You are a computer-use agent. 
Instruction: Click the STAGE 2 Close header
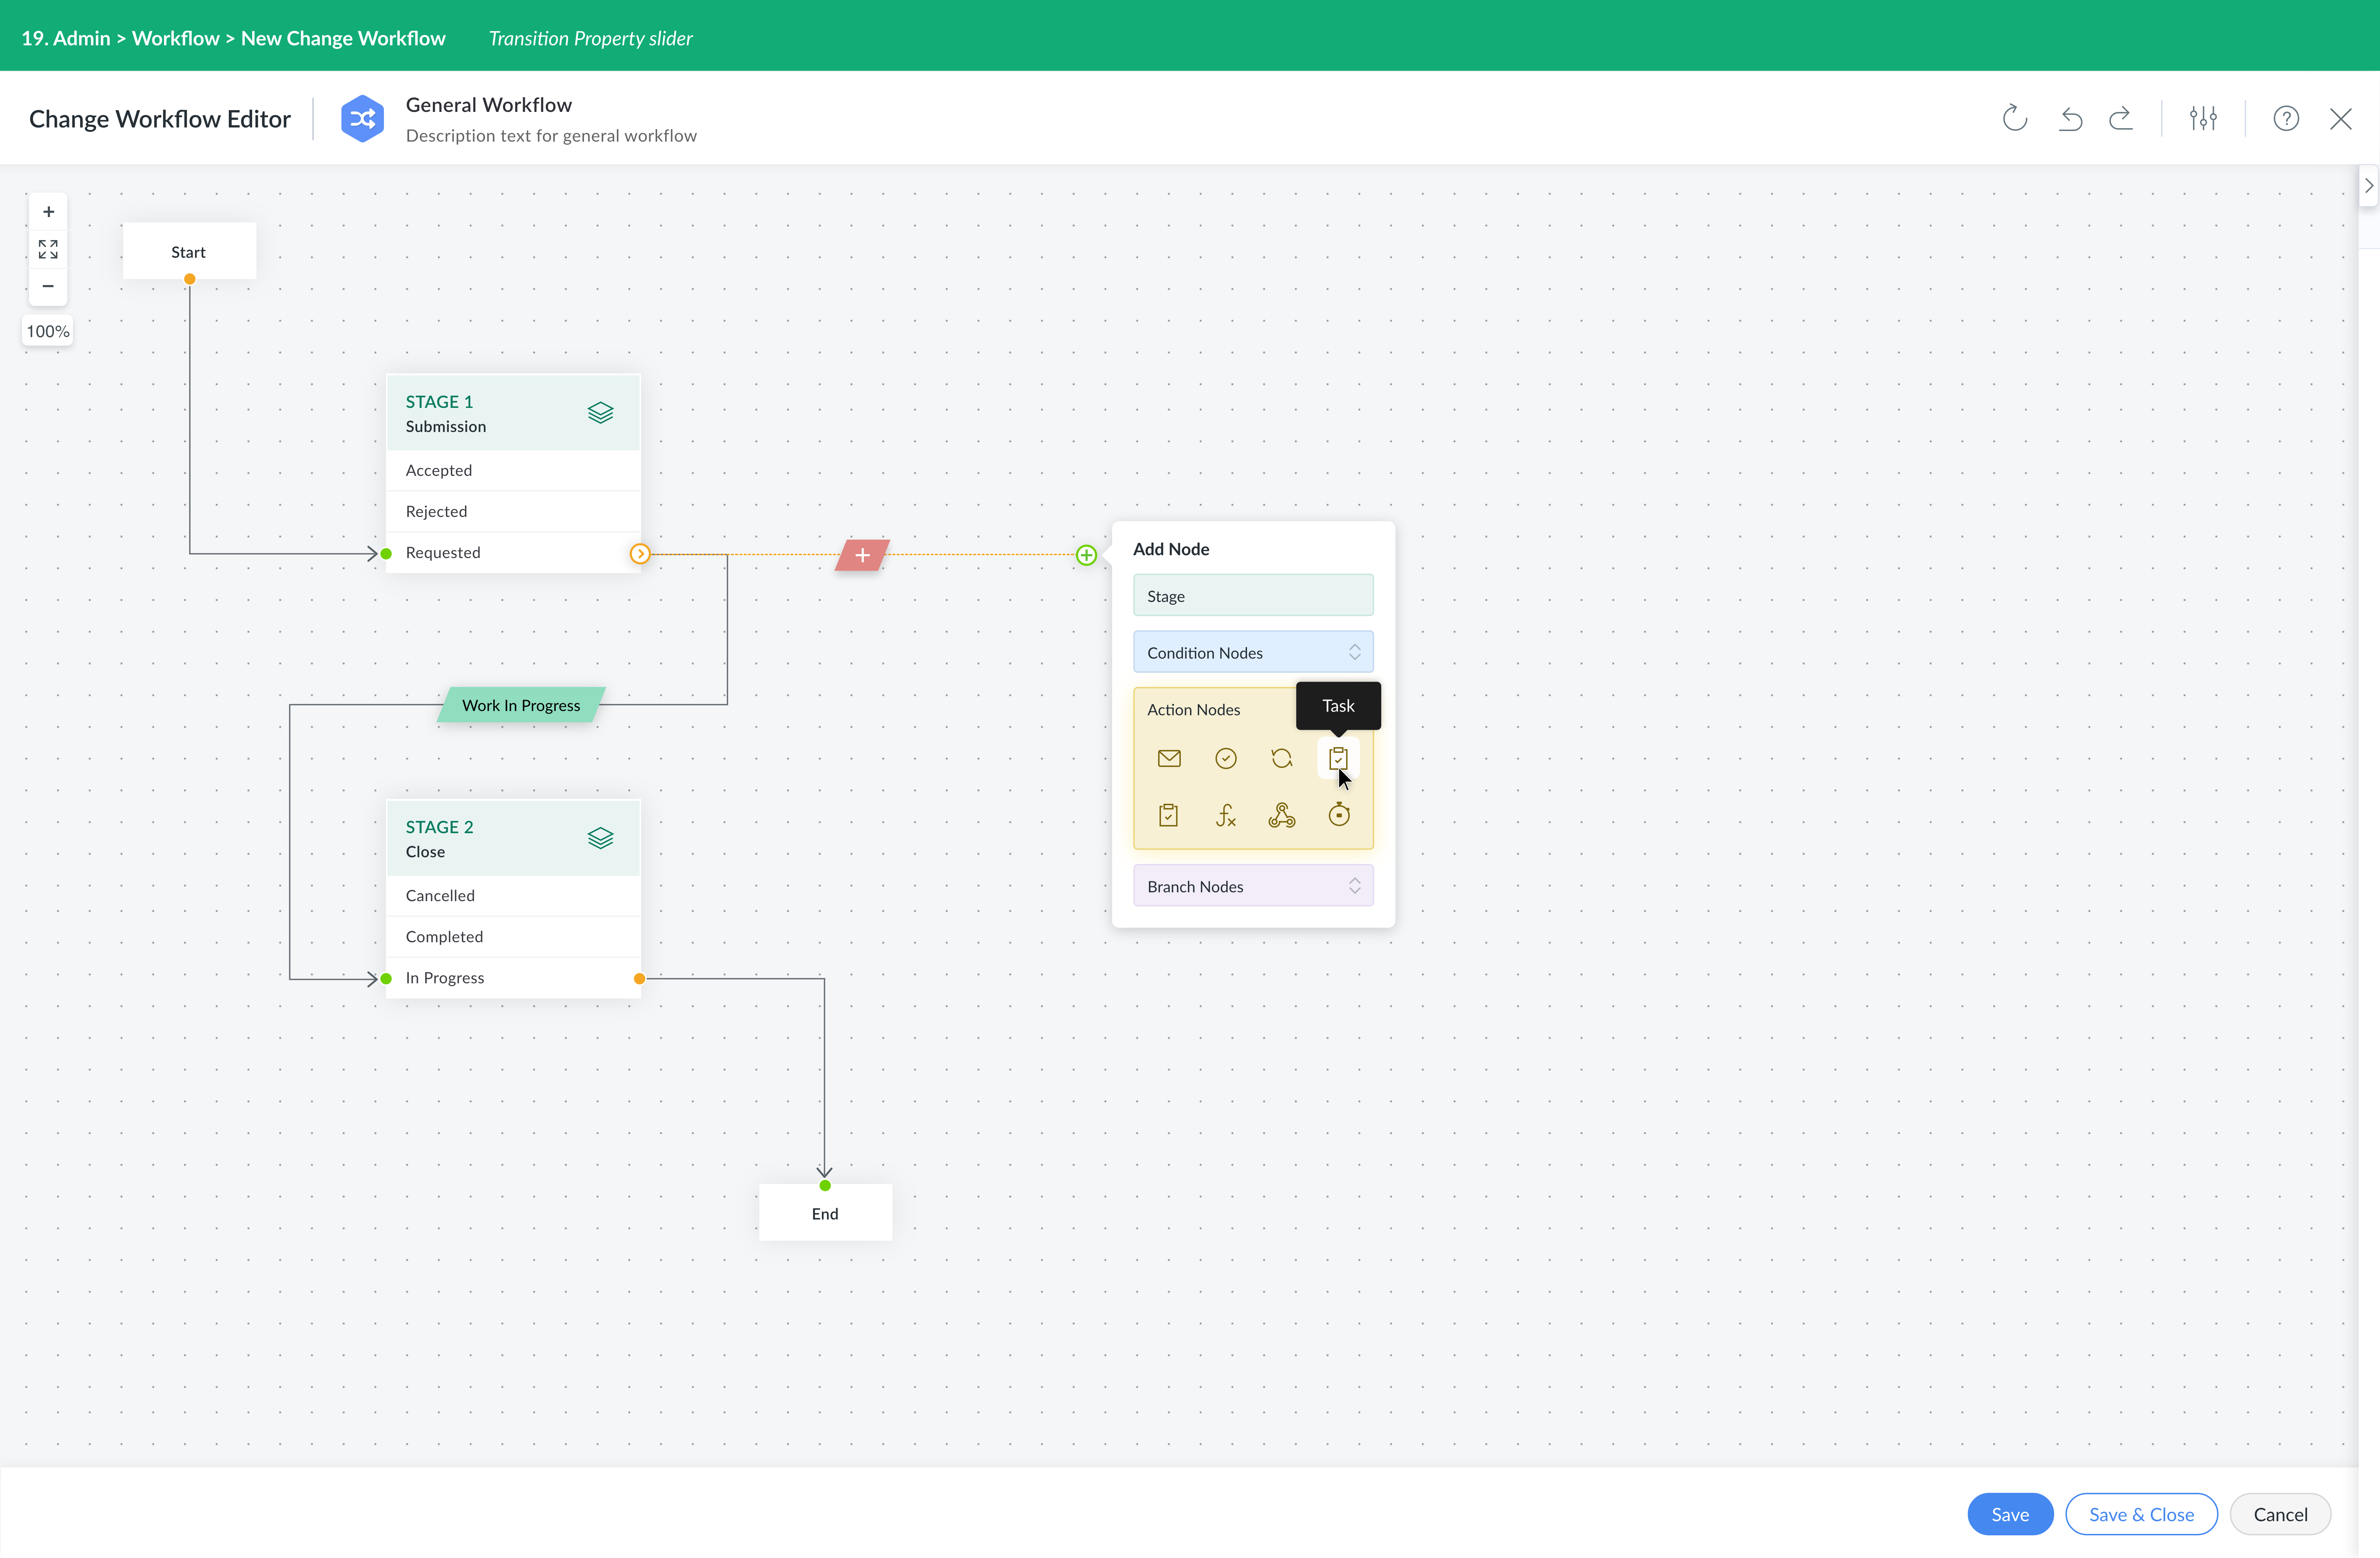(513, 838)
